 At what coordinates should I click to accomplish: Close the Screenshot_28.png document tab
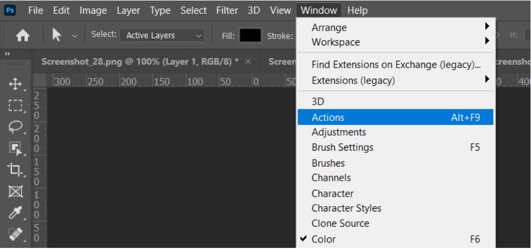coord(248,62)
